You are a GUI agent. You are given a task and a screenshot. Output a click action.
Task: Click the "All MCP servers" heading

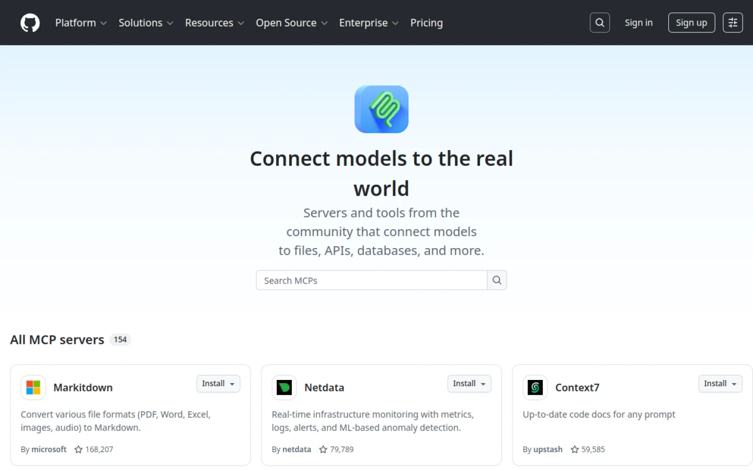[57, 340]
